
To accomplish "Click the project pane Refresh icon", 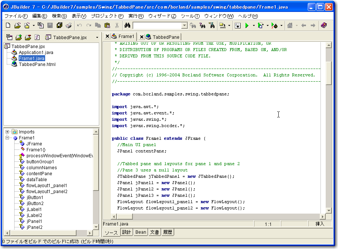I will [37, 37].
